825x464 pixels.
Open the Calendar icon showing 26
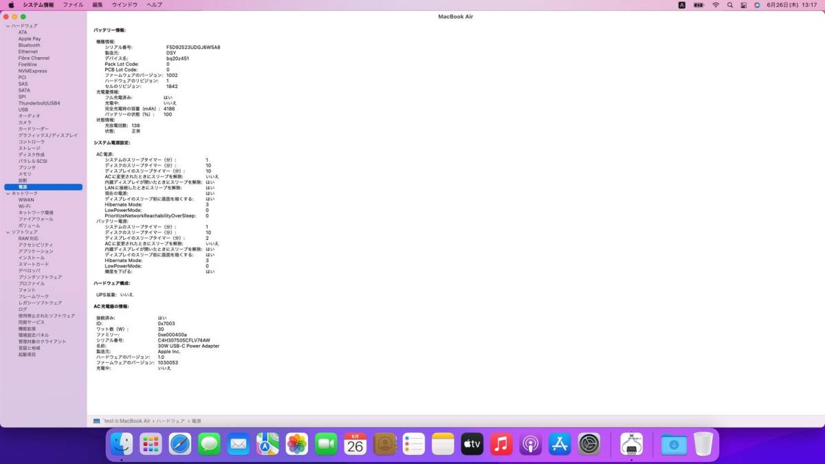(355, 445)
